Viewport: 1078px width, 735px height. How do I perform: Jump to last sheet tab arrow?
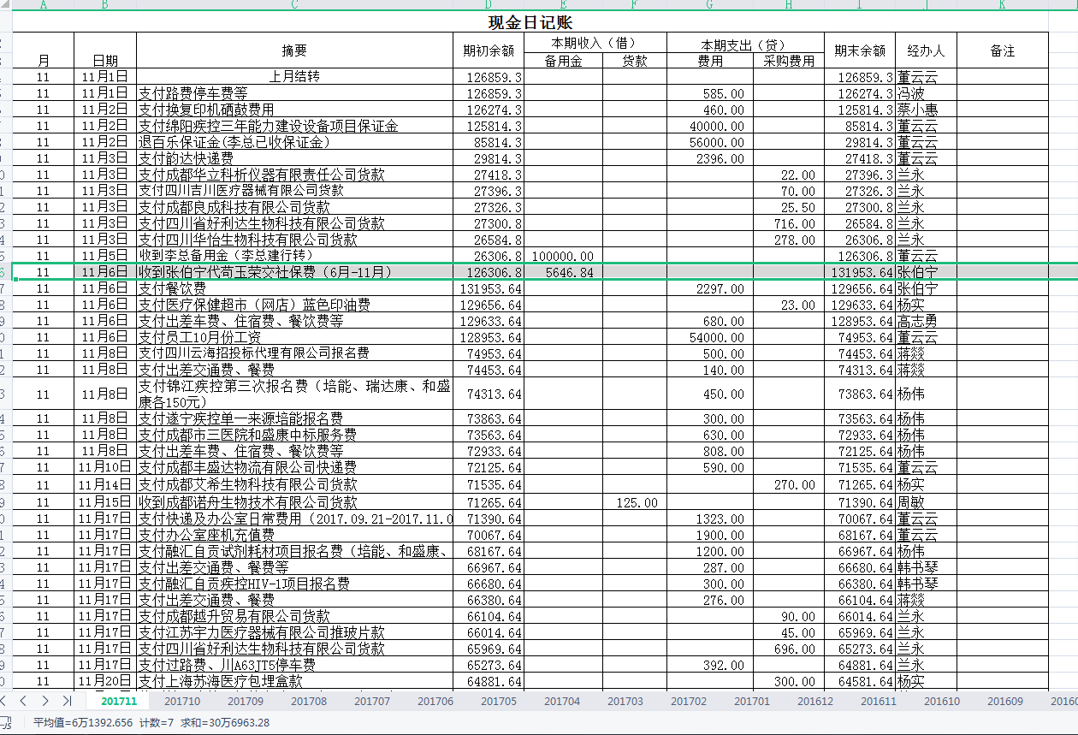pos(67,701)
